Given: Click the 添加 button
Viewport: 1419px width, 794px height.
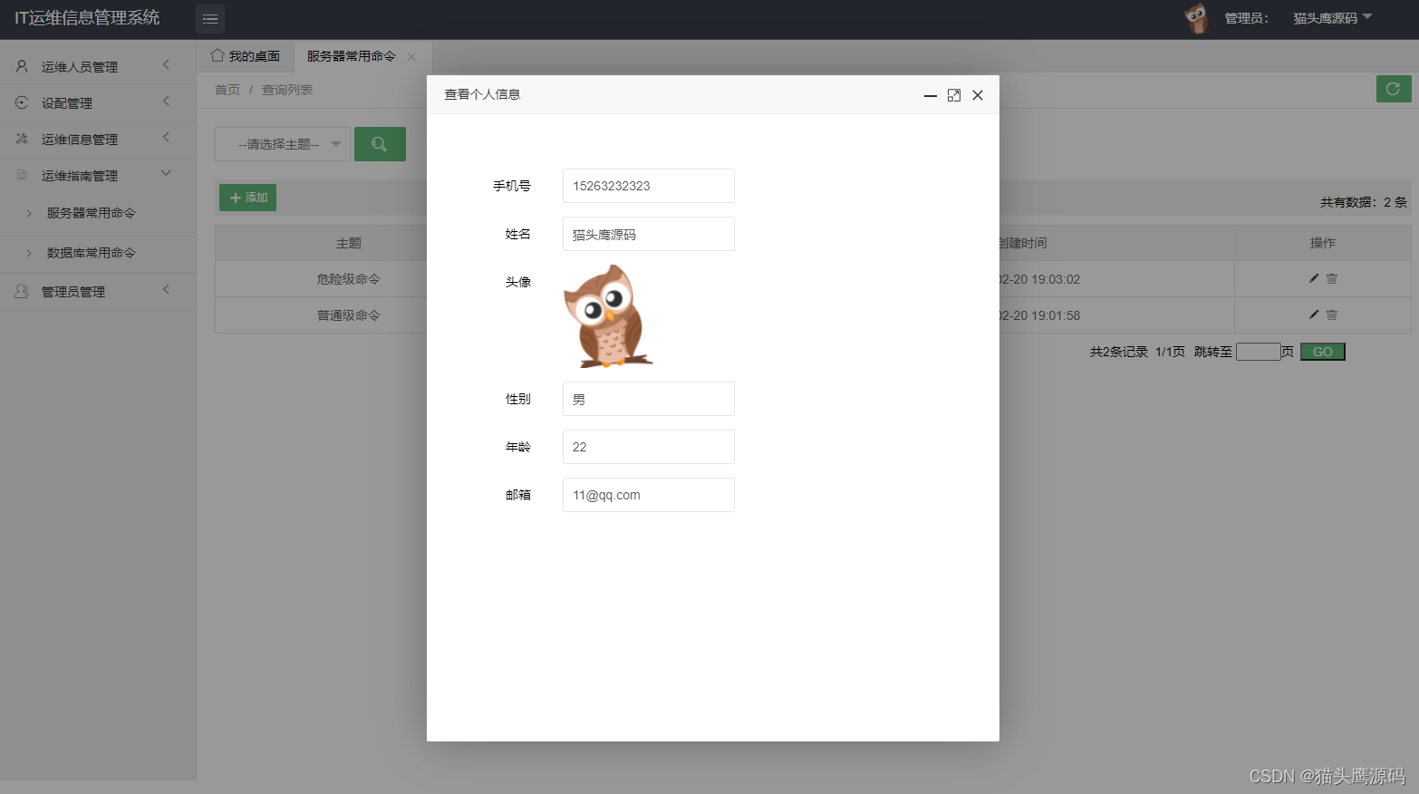Looking at the screenshot, I should pyautogui.click(x=247, y=198).
